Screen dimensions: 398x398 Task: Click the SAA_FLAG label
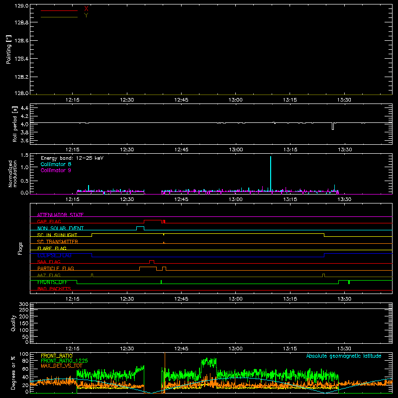click(49, 262)
